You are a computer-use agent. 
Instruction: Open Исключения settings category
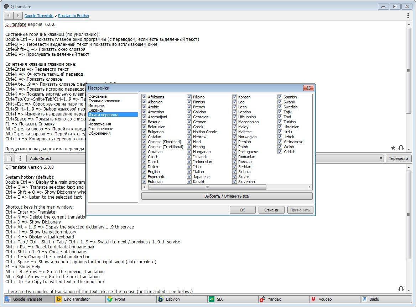click(100, 124)
